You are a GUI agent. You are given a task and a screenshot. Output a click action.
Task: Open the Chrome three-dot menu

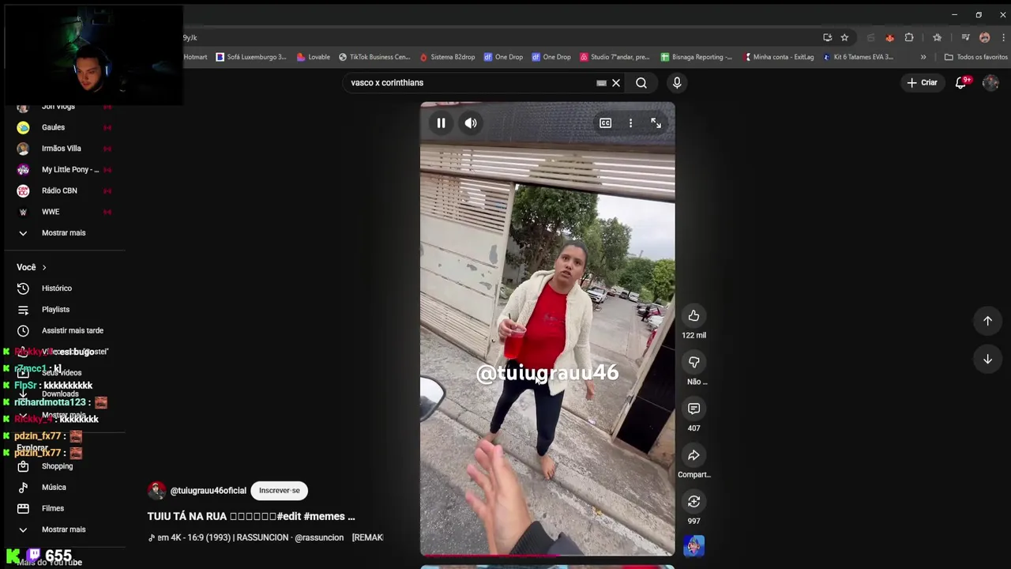[1002, 37]
